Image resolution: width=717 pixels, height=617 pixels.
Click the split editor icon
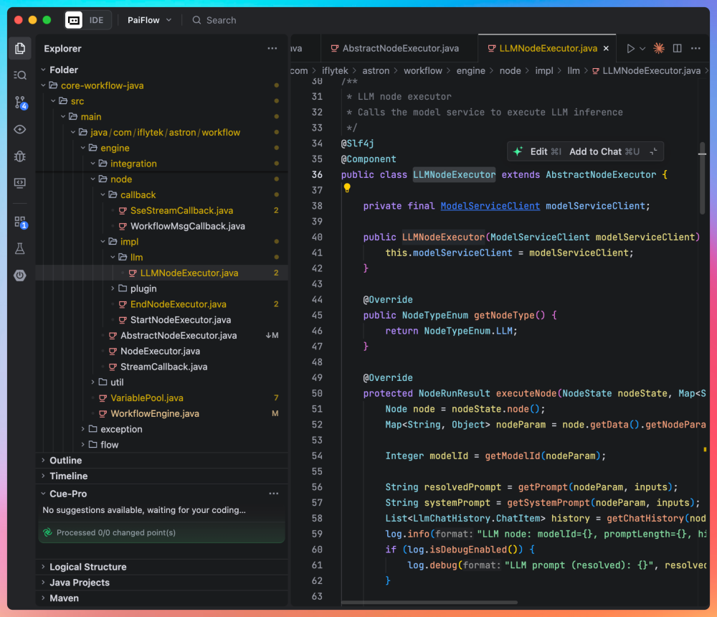(x=677, y=49)
